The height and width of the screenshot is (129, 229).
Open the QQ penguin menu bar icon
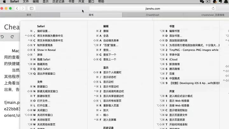click(215, 2)
